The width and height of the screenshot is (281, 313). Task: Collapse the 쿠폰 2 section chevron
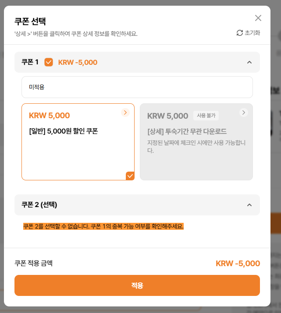249,205
